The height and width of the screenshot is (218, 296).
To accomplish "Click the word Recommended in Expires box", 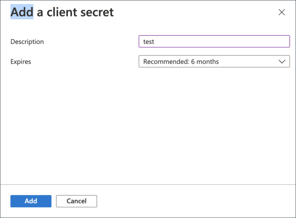I will click(165, 61).
